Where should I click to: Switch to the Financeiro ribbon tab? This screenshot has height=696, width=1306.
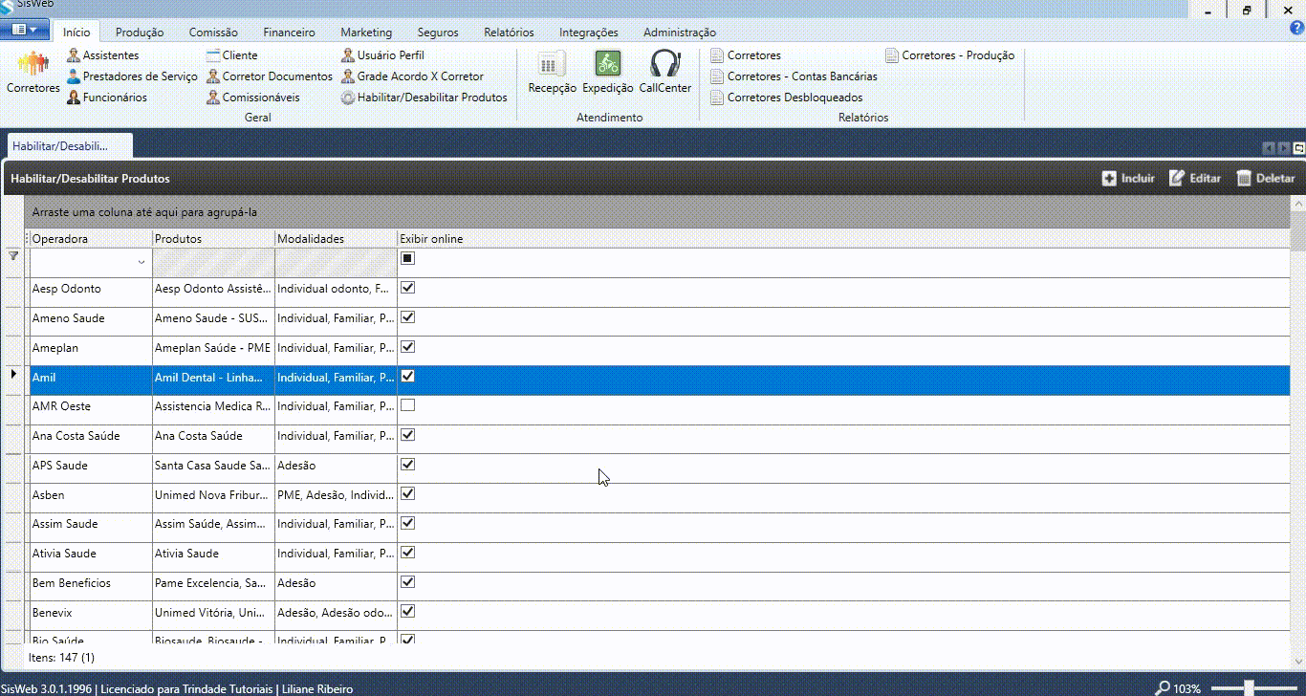[x=289, y=33]
